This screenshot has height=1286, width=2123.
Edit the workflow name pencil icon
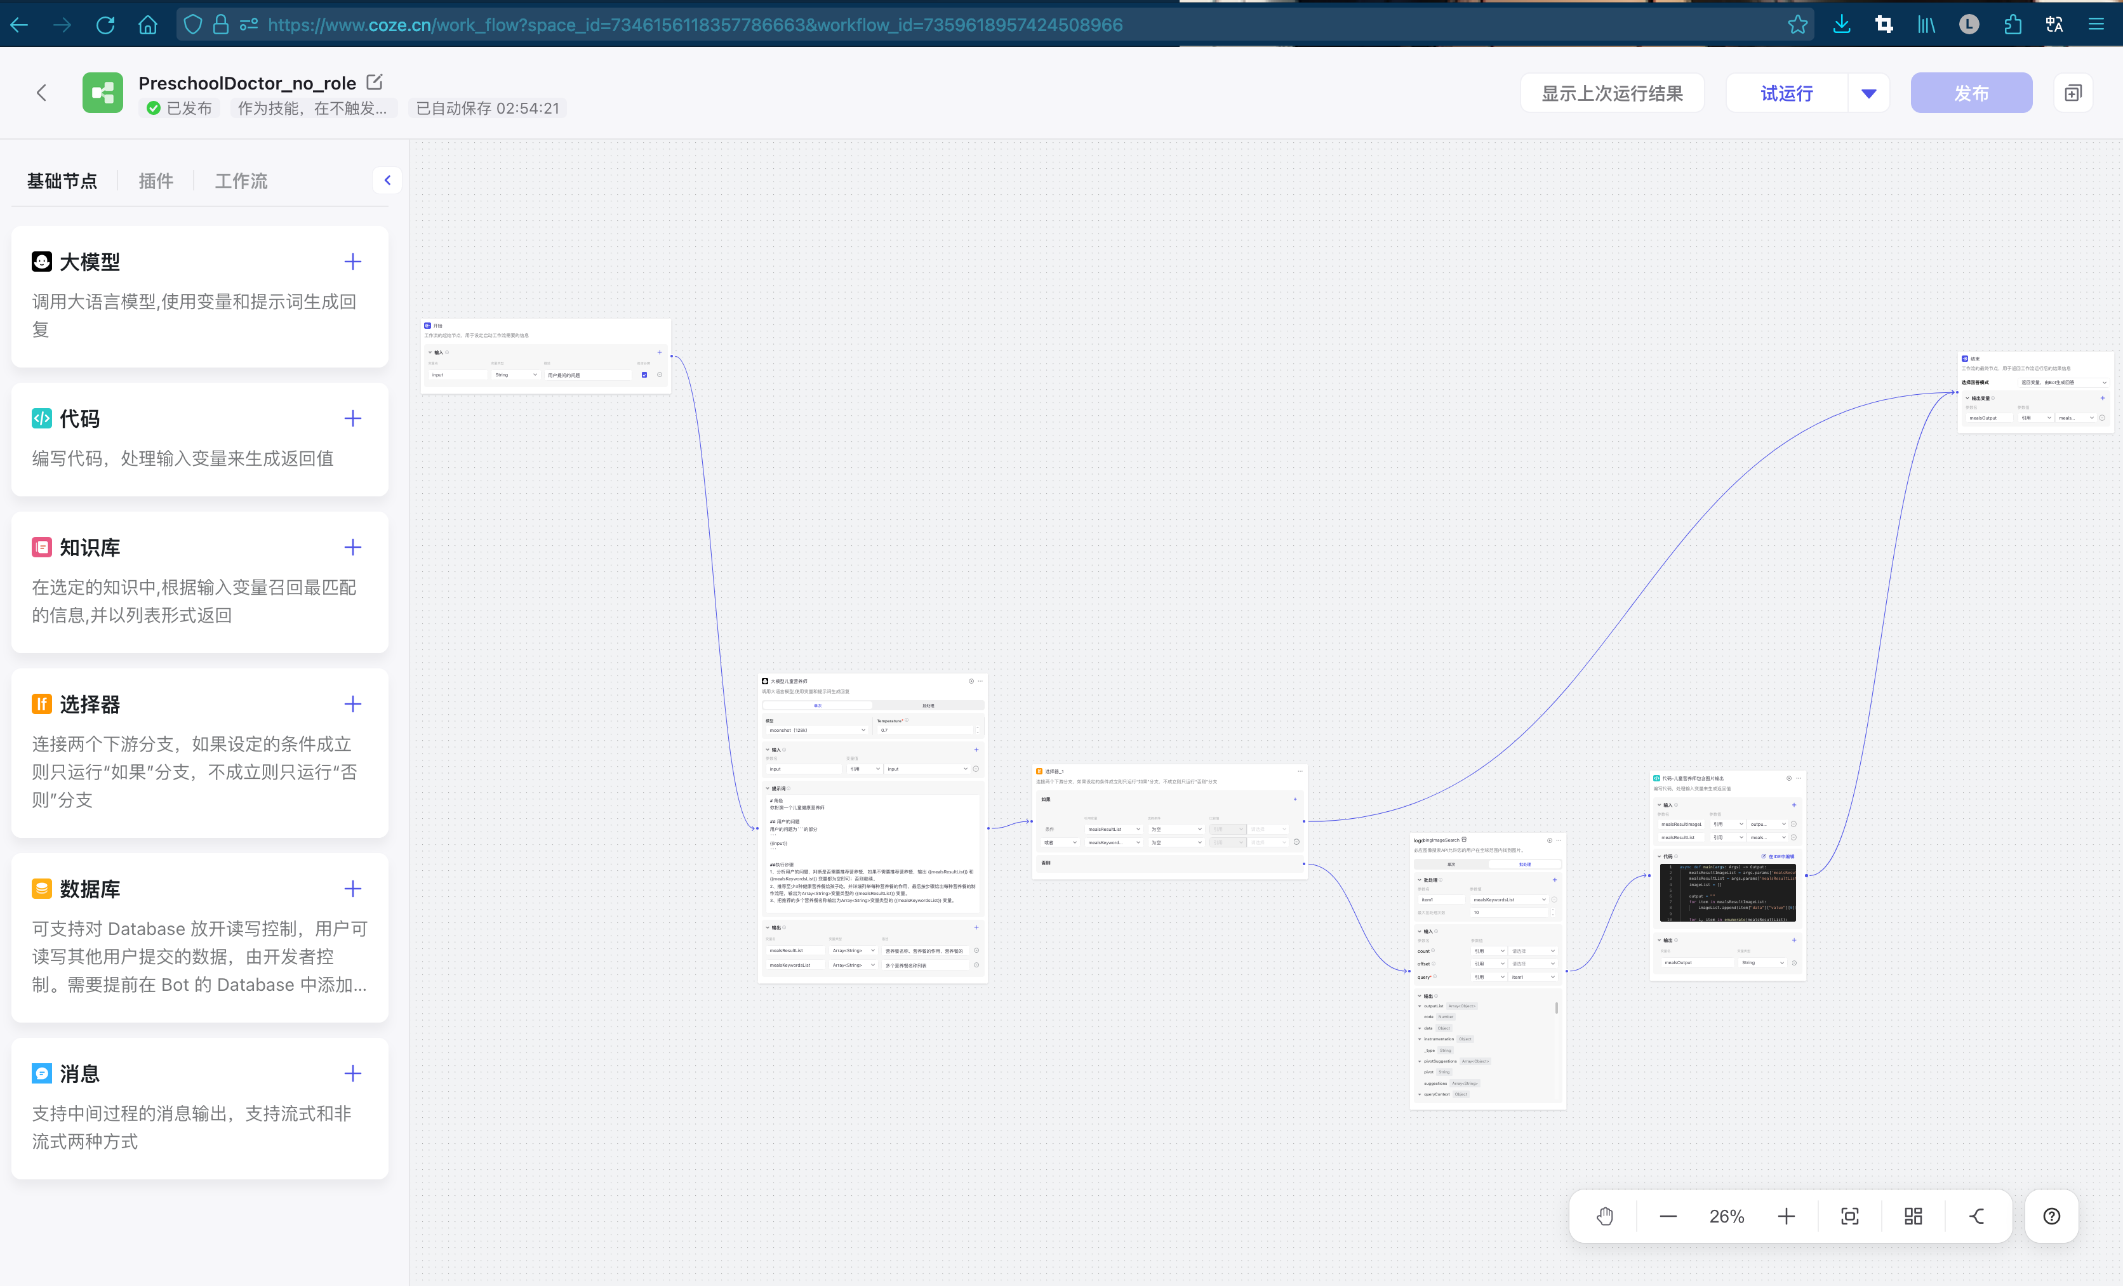[374, 83]
